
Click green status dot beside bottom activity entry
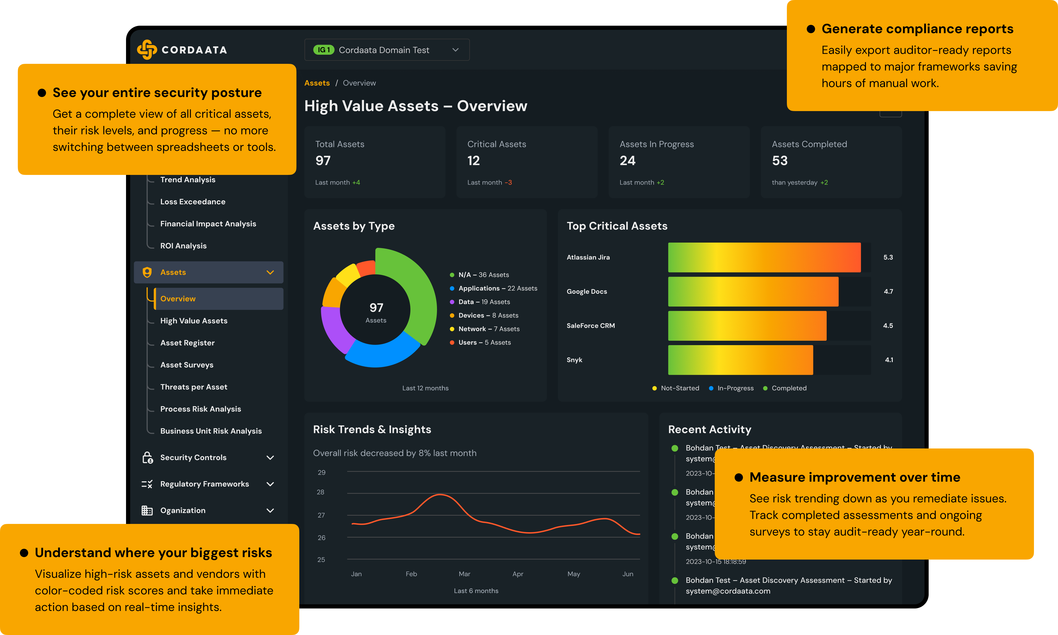pyautogui.click(x=675, y=581)
